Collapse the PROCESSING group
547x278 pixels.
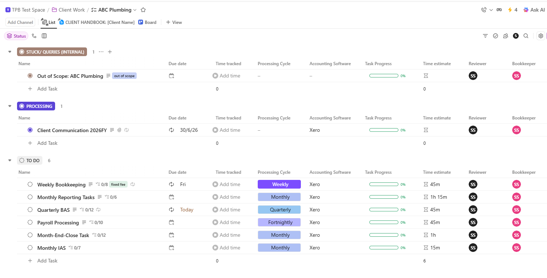coord(10,106)
